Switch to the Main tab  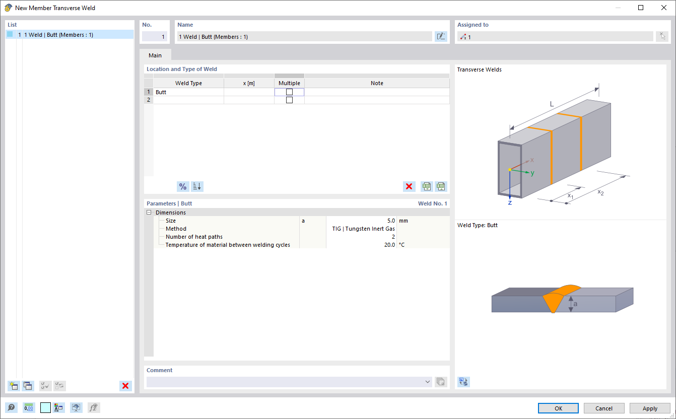(155, 55)
